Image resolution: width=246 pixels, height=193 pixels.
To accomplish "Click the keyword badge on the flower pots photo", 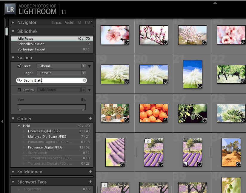I will click(127, 120).
